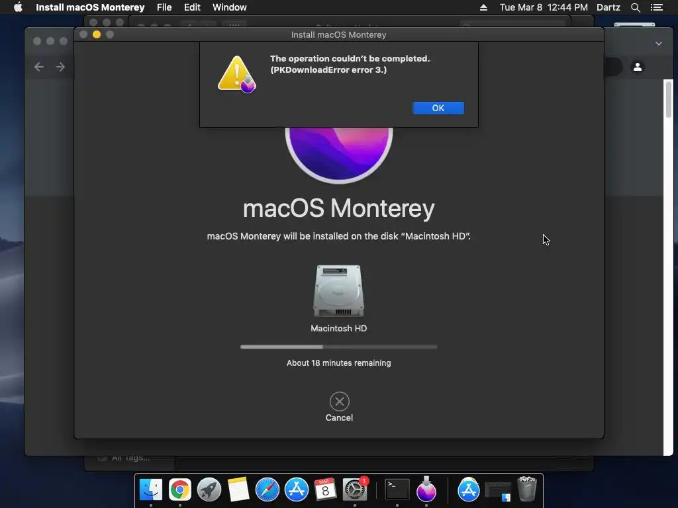The image size is (678, 508).
Task: Click the back arrow in background window
Action: [x=39, y=67]
